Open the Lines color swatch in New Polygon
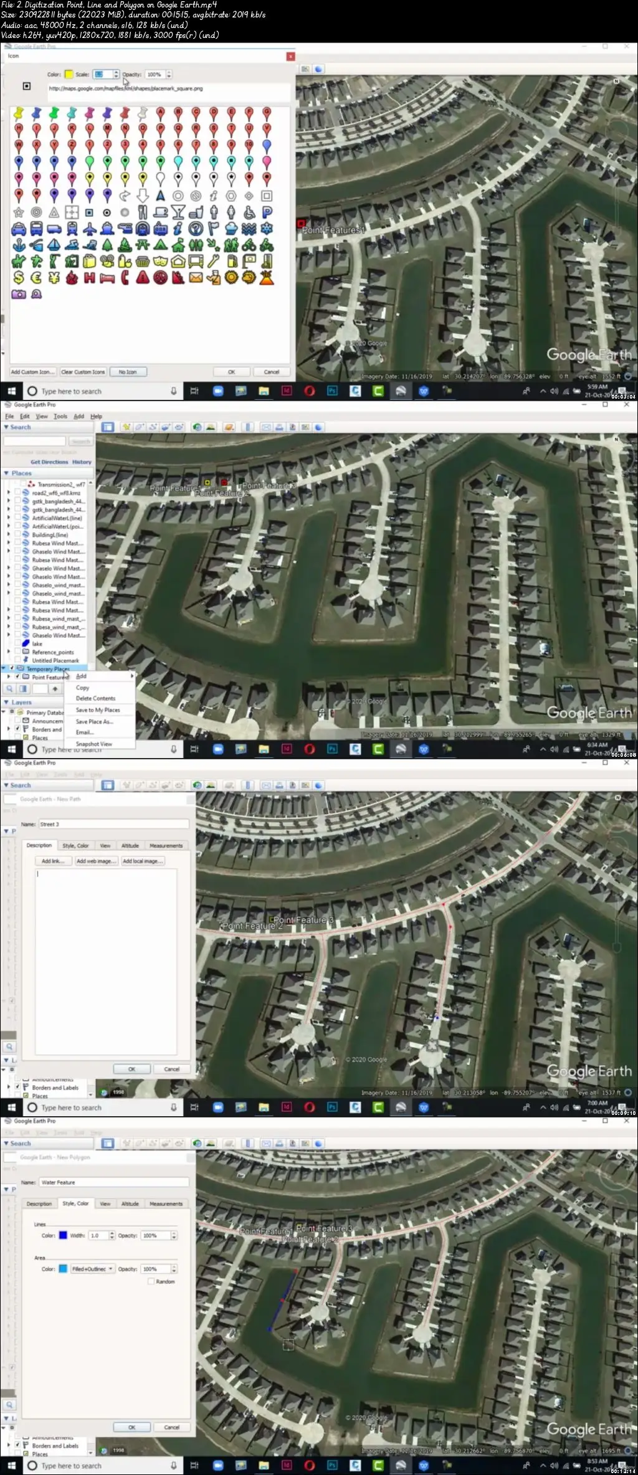This screenshot has width=638, height=1475. 63,1235
